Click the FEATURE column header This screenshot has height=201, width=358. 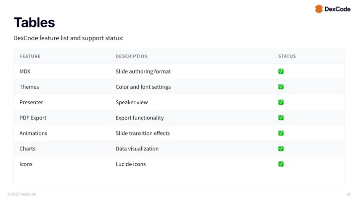click(30, 56)
